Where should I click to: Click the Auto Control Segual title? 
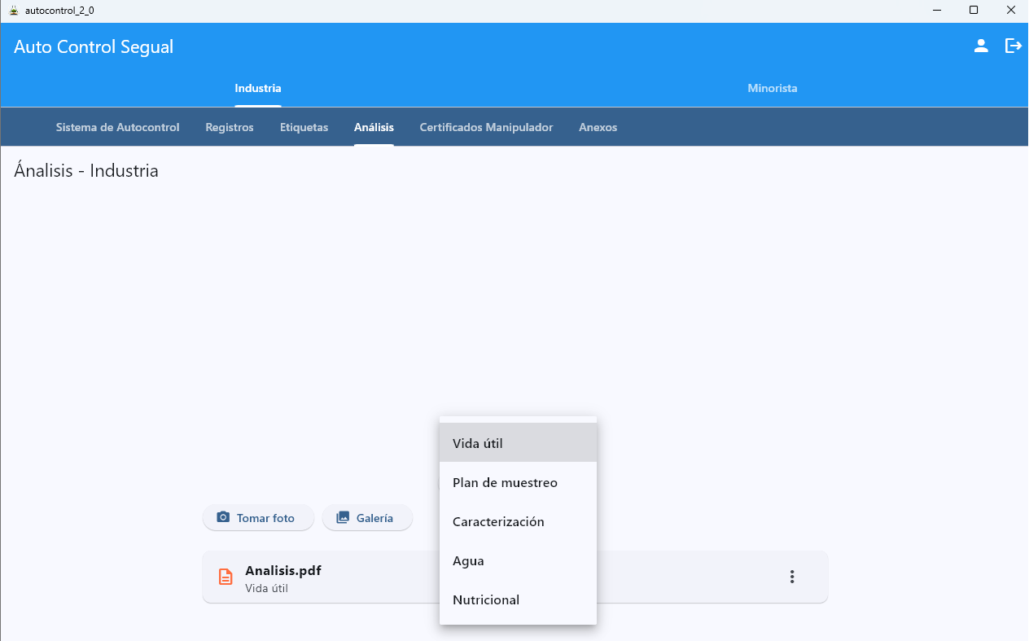[x=94, y=47]
